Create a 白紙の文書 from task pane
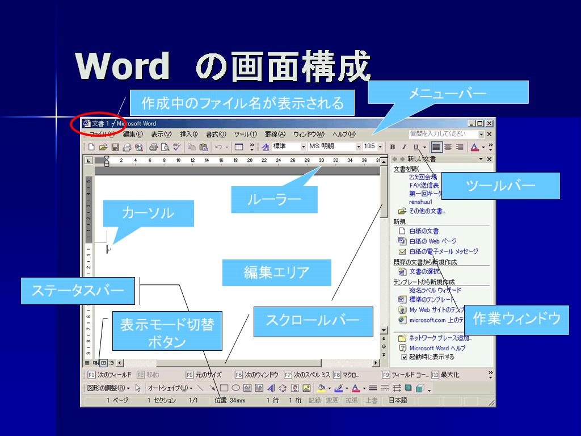 pyautogui.click(x=424, y=231)
